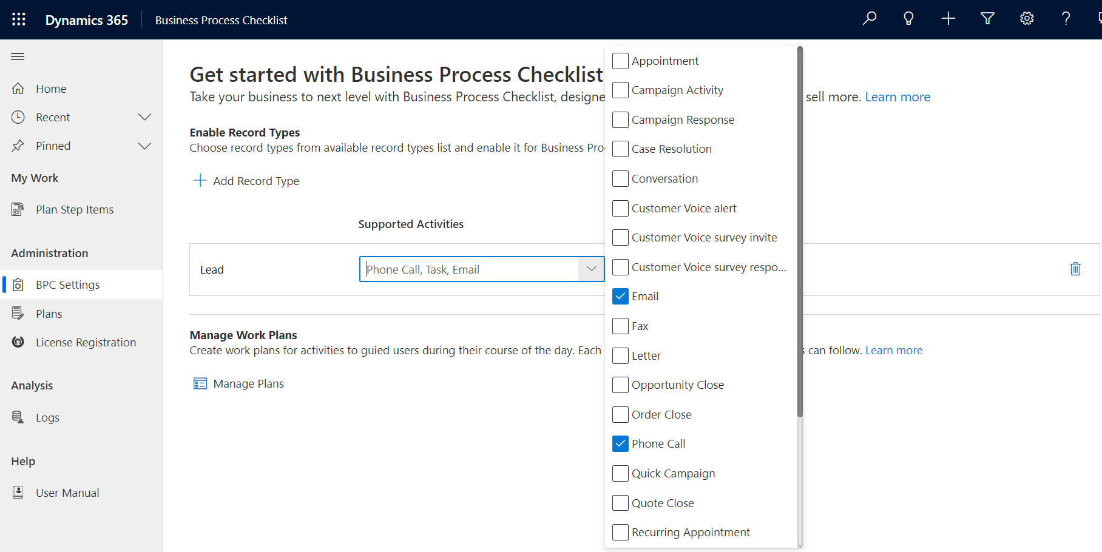Open the User Manual link
The height and width of the screenshot is (552, 1102).
(x=81, y=493)
